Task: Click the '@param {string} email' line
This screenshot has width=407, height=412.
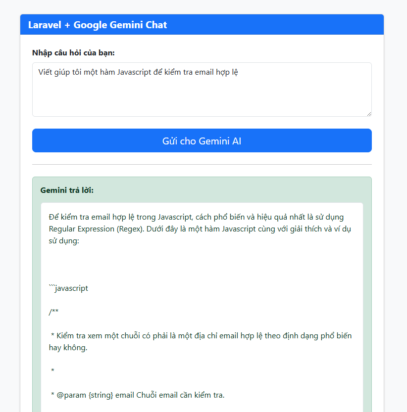Action: tap(82, 395)
